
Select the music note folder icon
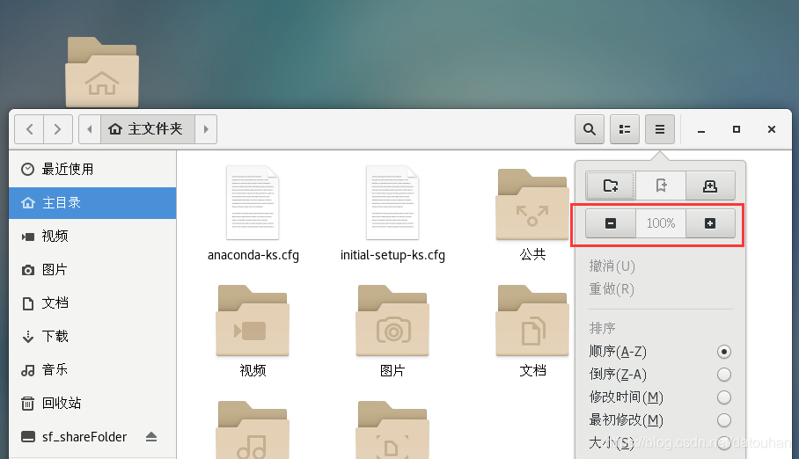coord(253,431)
